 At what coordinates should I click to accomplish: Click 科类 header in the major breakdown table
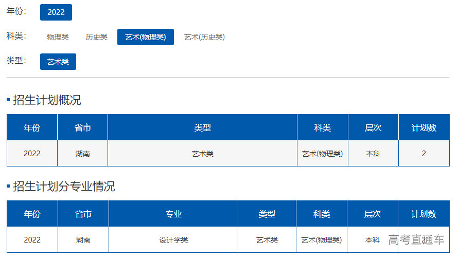coord(322,214)
